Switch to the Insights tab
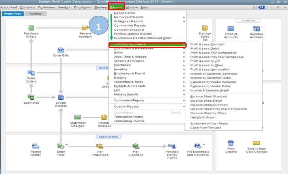Image resolution: width=288 pixels, height=174 pixels. coord(36,13)
